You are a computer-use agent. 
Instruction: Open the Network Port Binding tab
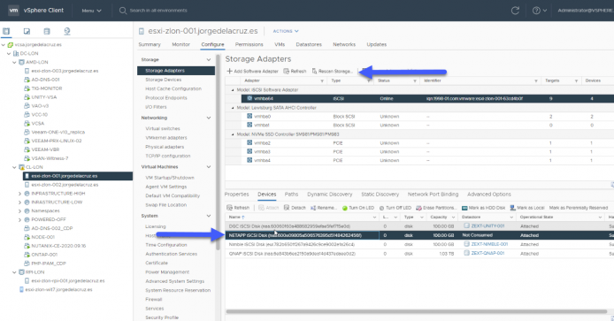coord(433,195)
